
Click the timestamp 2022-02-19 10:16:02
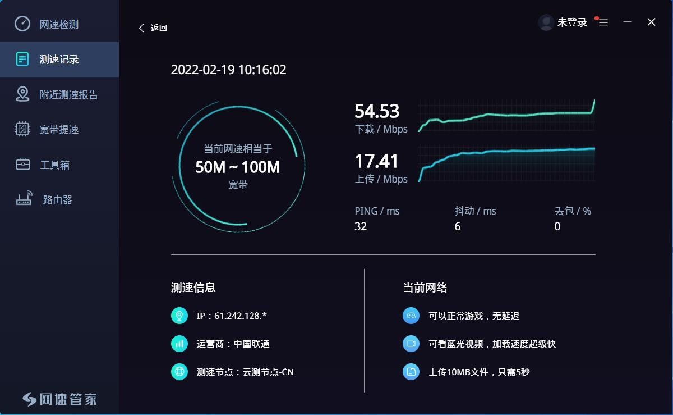[228, 70]
